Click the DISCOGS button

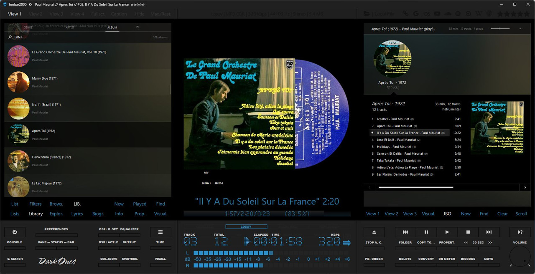468,259
